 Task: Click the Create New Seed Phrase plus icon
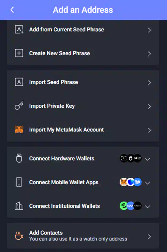point(19,53)
